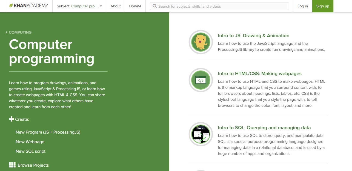Click the Intro to JS mascot icon
This screenshot has height=171, width=352.
tap(201, 42)
